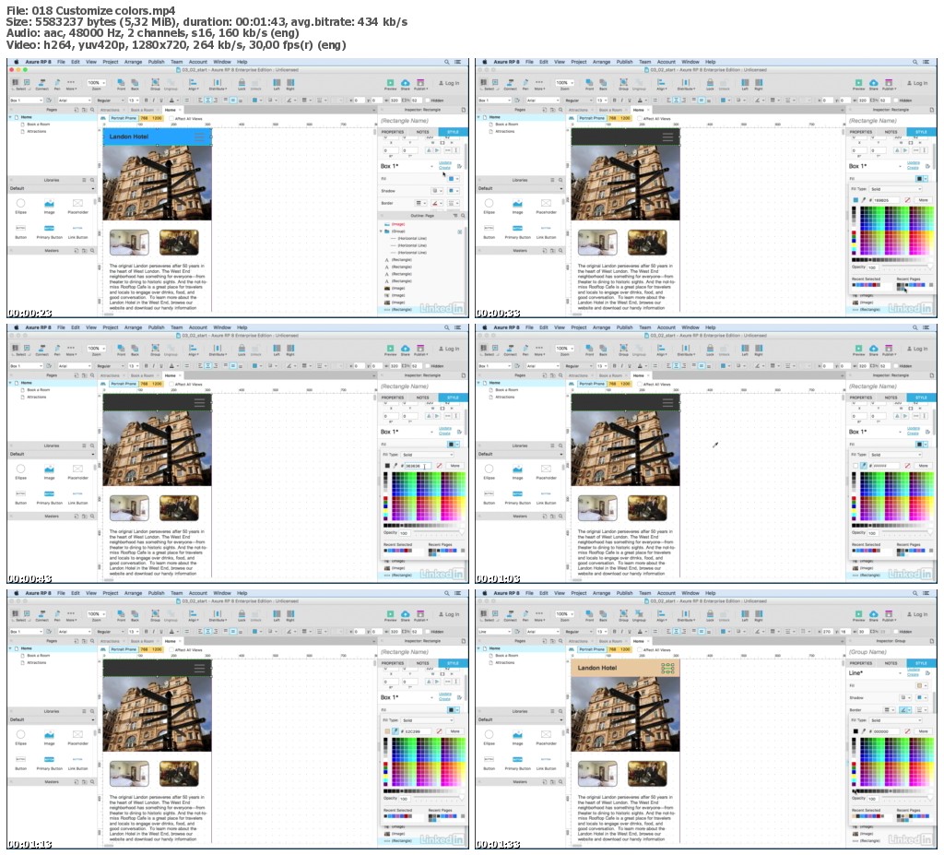Viewport: 944px width, 855px height.
Task: Switch to PROPERTIES tab in 00:00:23 frame
Action: click(x=393, y=132)
